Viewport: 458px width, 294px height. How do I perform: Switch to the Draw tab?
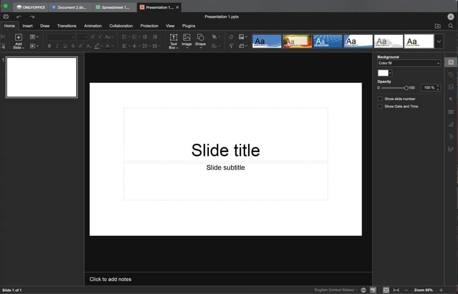pos(45,26)
